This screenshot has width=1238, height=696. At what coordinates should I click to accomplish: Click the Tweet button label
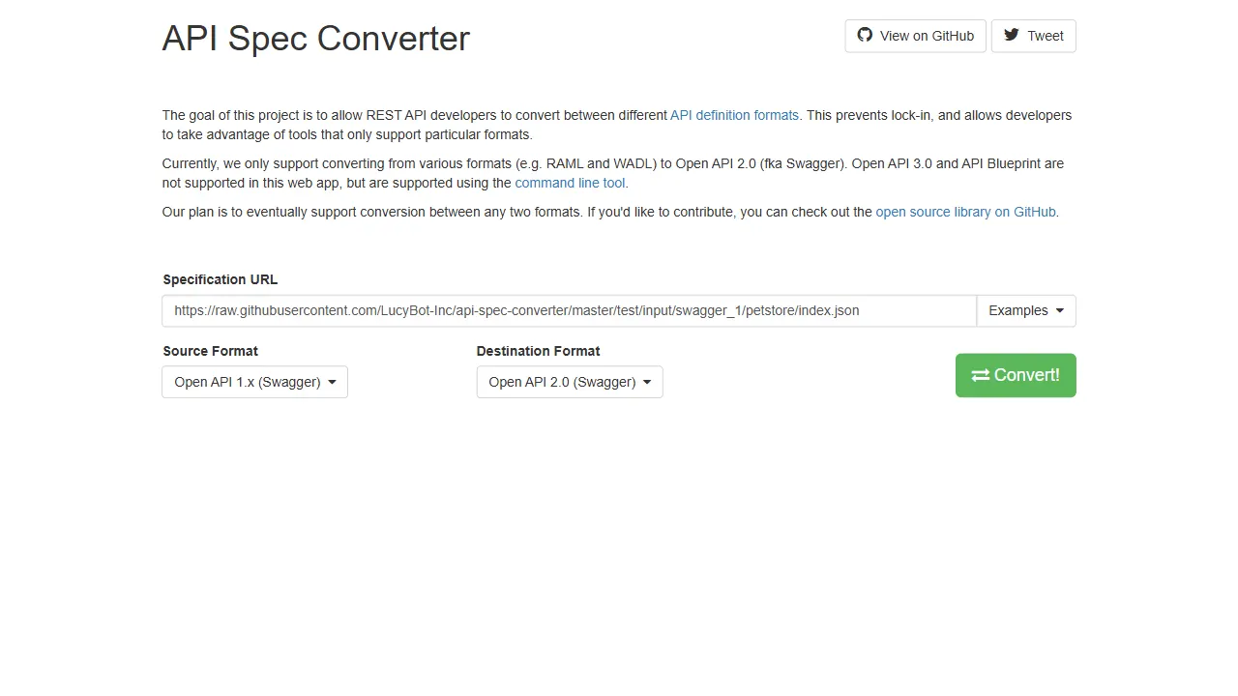[x=1046, y=36]
